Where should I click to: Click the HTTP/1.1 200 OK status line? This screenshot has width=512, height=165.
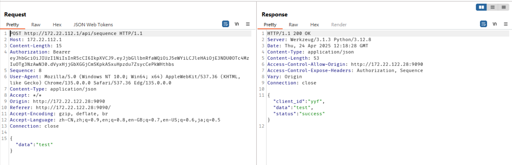click(x=289, y=33)
